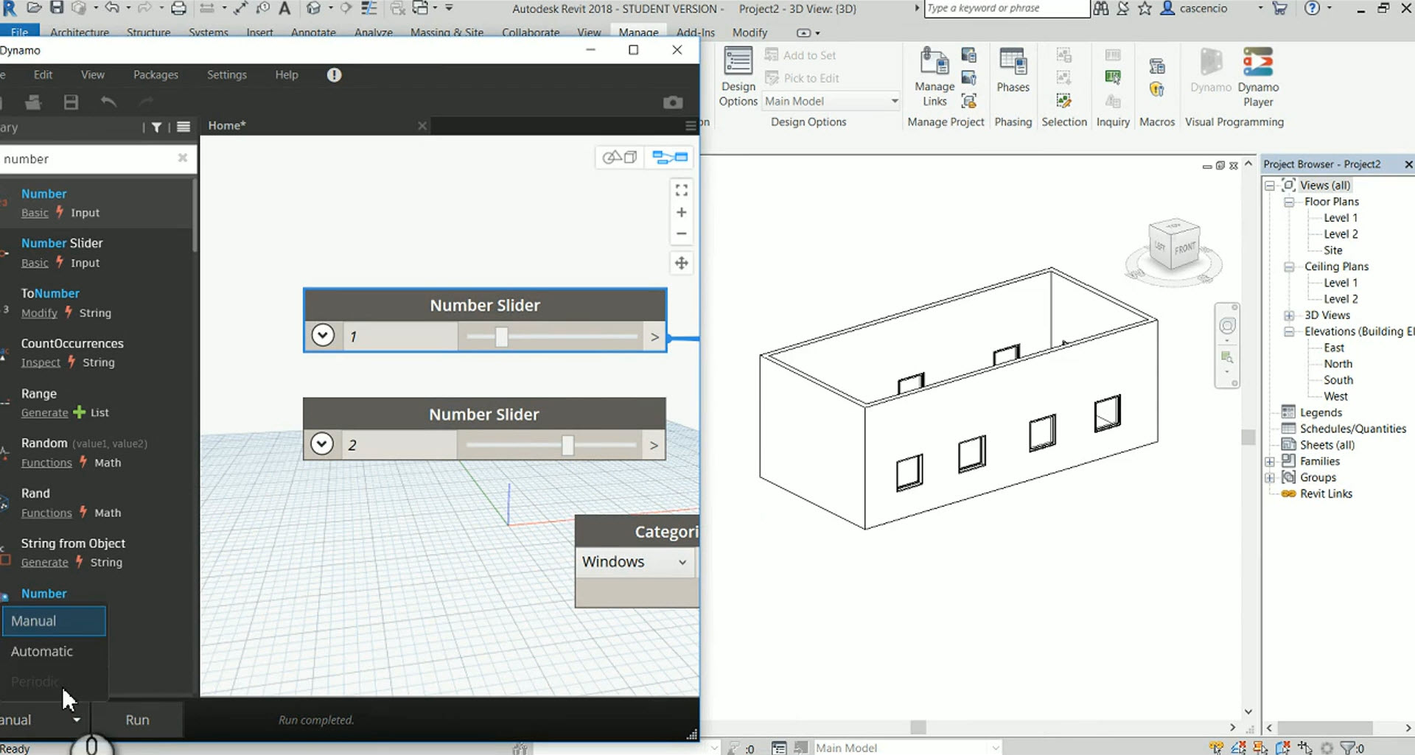Image resolution: width=1415 pixels, height=755 pixels.
Task: Zoom in with the plus icon in Dynamo
Action: [681, 212]
